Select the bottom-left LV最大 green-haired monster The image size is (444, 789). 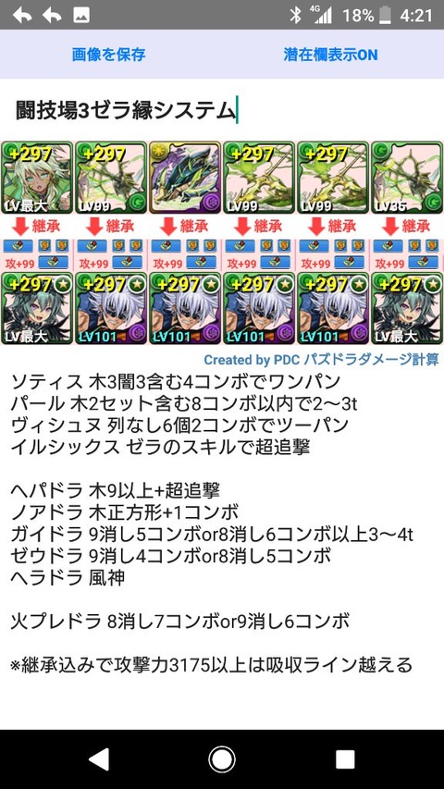[37, 308]
